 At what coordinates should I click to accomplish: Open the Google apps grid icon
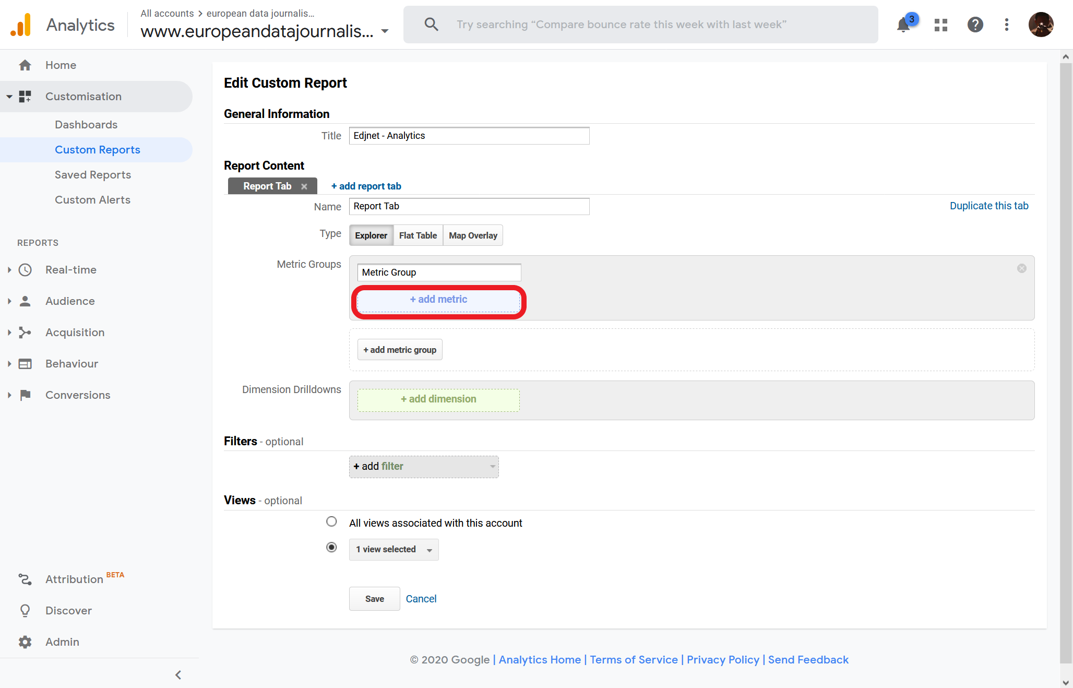click(x=941, y=25)
